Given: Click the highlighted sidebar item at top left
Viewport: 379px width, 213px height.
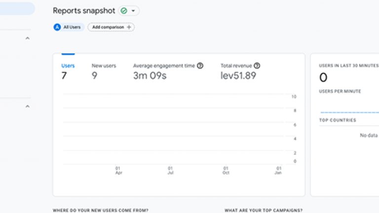Looking at the screenshot, I should click(17, 8).
